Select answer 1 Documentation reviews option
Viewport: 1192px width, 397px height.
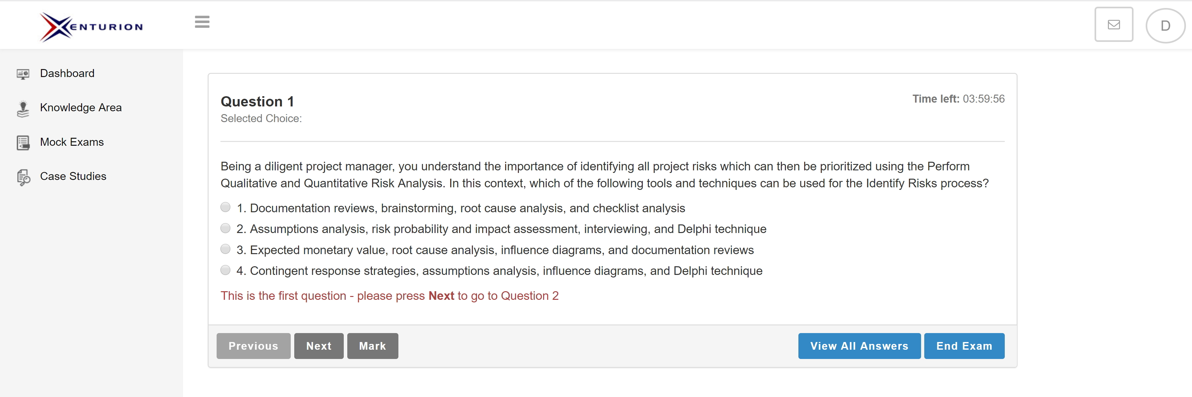(225, 207)
